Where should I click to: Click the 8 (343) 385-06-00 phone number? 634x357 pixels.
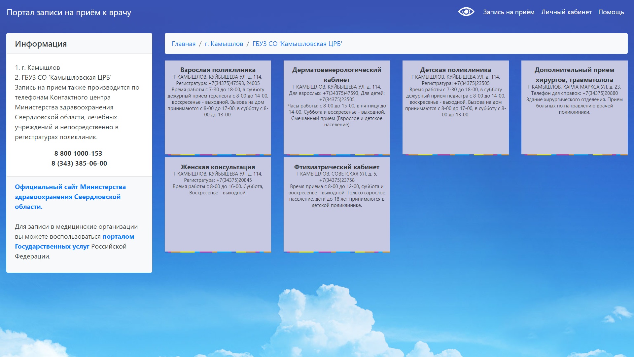[79, 163]
